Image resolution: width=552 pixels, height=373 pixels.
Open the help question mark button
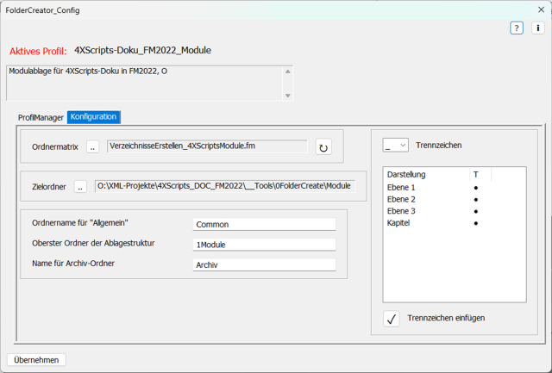click(x=517, y=28)
